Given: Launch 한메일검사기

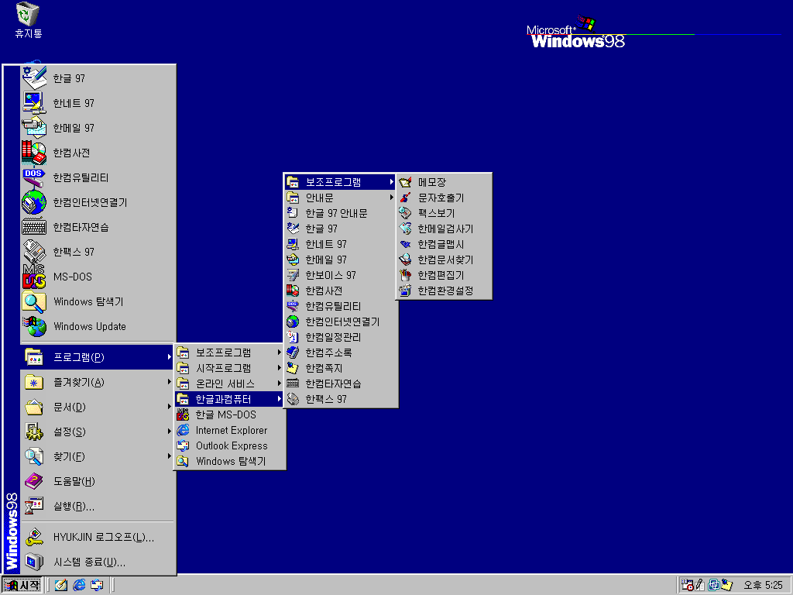Looking at the screenshot, I should pyautogui.click(x=444, y=229).
